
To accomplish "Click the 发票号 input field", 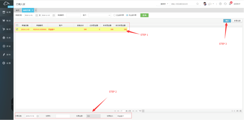I will pos(63,116).
